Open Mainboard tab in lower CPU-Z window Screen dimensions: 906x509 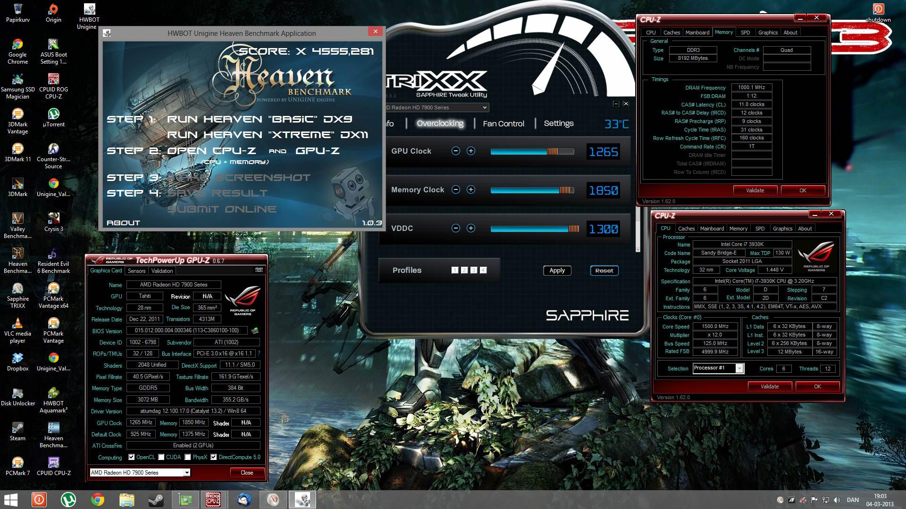[x=712, y=229]
